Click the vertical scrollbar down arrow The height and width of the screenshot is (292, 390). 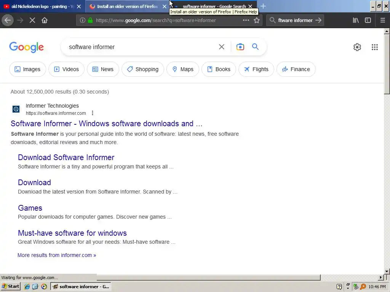[x=387, y=271]
